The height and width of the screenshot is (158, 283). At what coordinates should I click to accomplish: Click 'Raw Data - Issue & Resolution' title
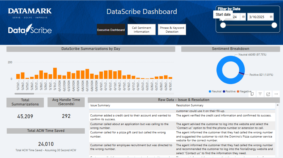pyautogui.click(x=184, y=100)
